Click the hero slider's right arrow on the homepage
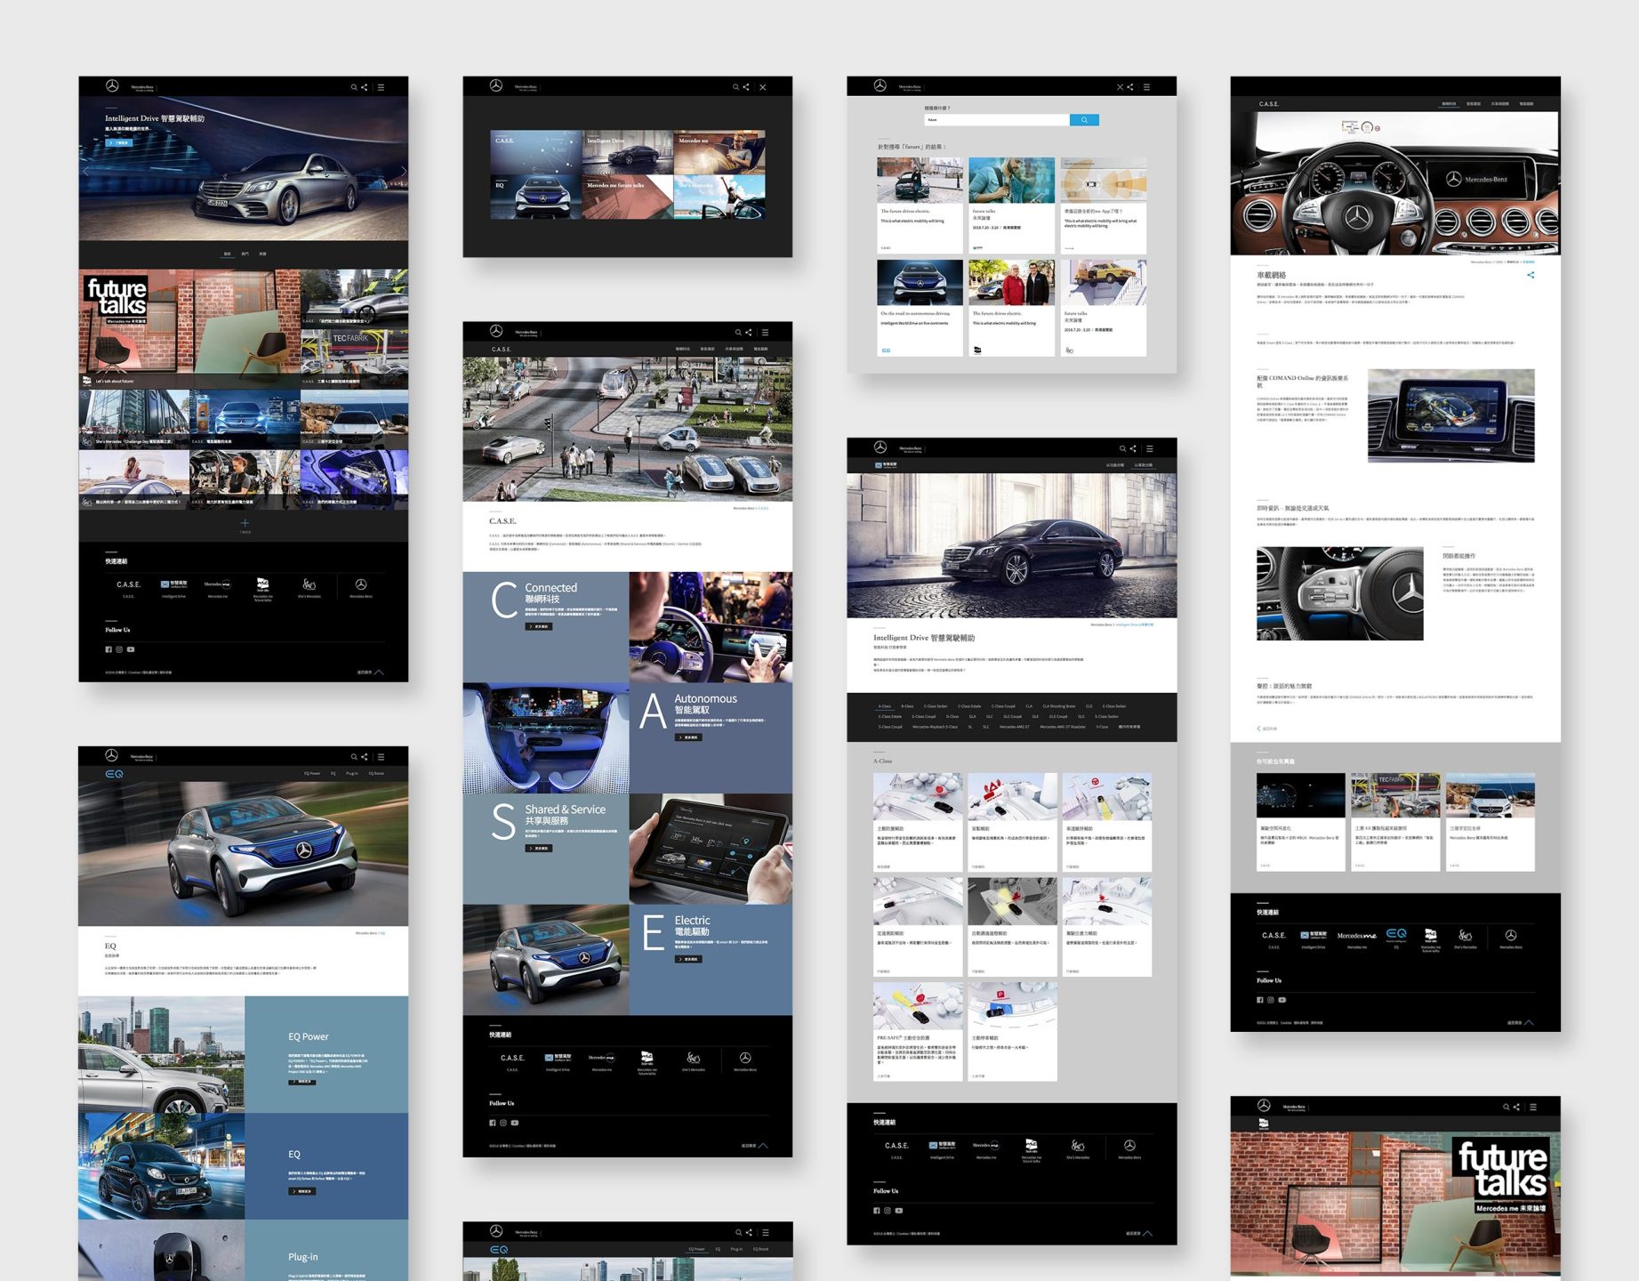The image size is (1639, 1281). coord(403,172)
